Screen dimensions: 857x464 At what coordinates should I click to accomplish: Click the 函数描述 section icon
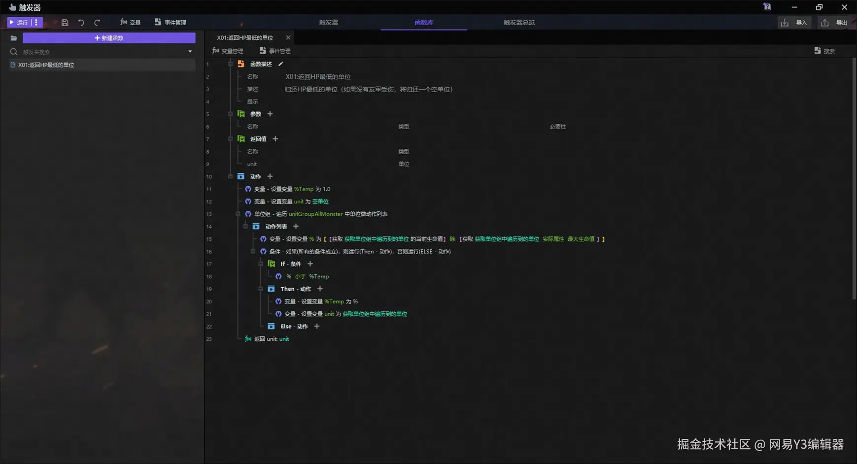tap(241, 64)
